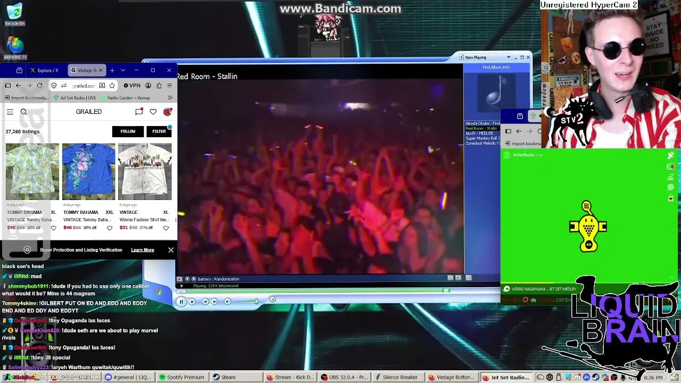Adjust the media player volume slider
The width and height of the screenshot is (681, 383).
point(247,302)
